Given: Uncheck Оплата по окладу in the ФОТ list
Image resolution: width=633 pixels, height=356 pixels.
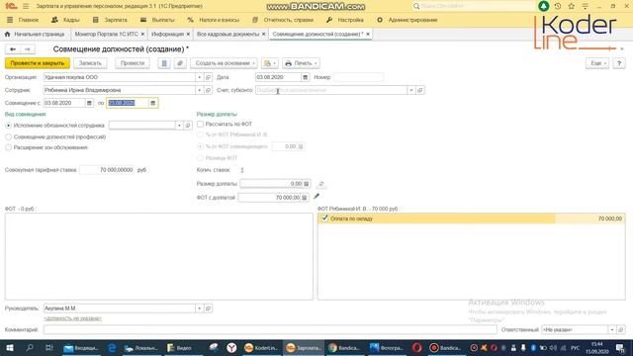Looking at the screenshot, I should coord(324,219).
